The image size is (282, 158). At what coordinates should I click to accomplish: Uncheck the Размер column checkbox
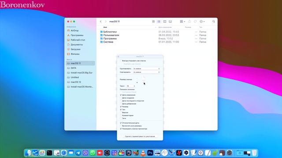(x=121, y=107)
